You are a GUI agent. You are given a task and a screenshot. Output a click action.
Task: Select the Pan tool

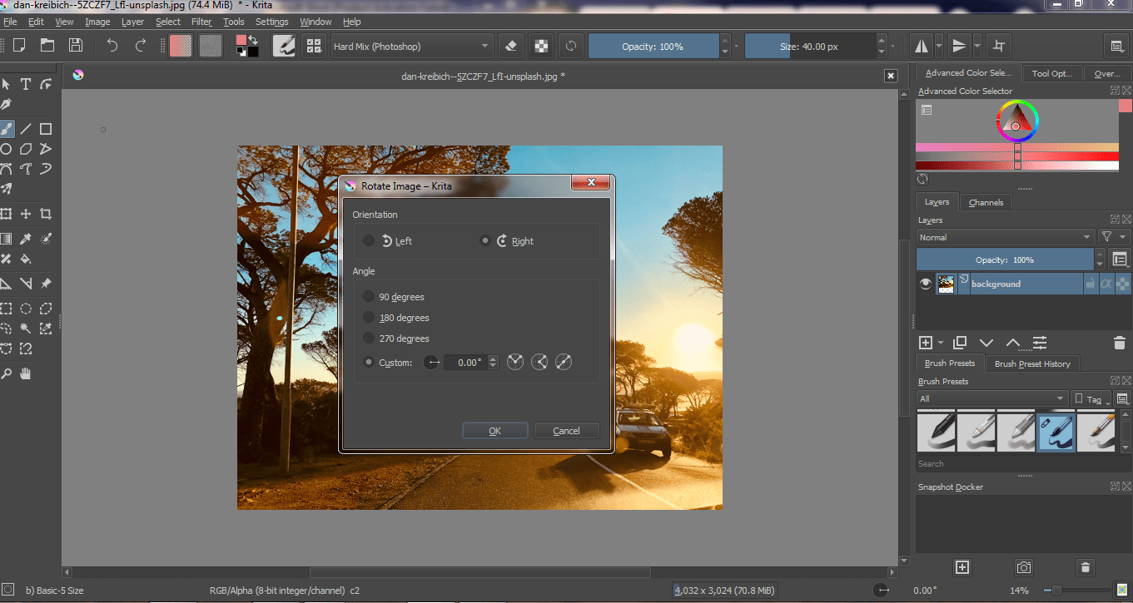coord(27,373)
